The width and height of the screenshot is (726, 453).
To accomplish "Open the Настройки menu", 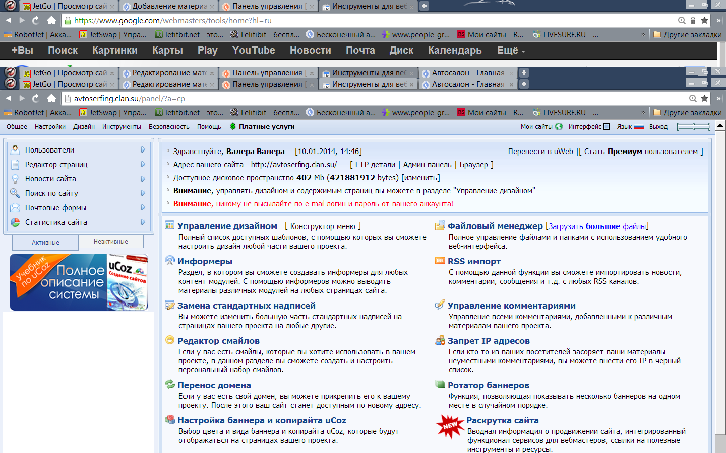I will (x=50, y=126).
